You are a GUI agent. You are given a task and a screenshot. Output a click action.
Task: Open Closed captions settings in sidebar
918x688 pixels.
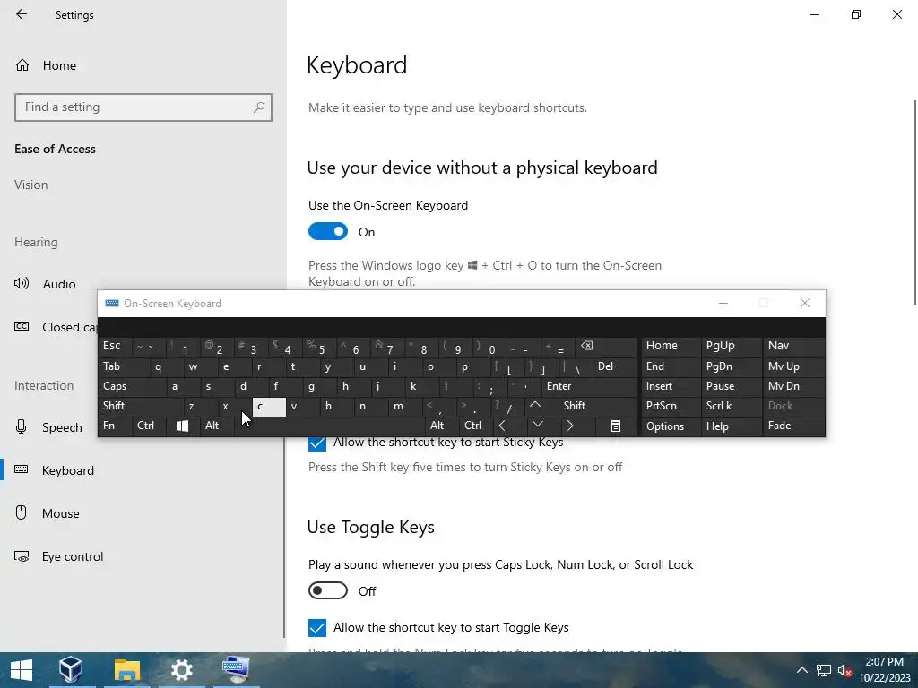point(56,327)
